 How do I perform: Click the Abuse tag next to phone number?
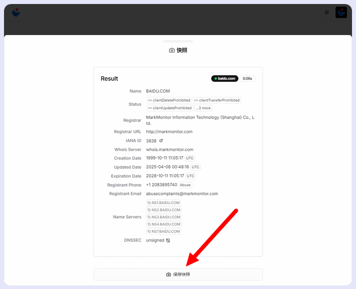185,185
